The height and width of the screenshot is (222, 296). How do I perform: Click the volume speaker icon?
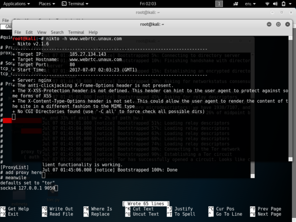click(274, 3)
